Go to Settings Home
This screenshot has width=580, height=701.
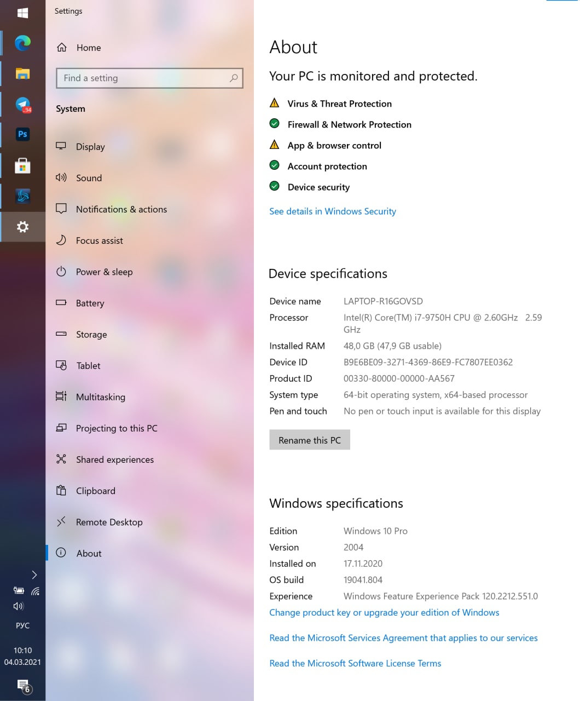tap(79, 48)
